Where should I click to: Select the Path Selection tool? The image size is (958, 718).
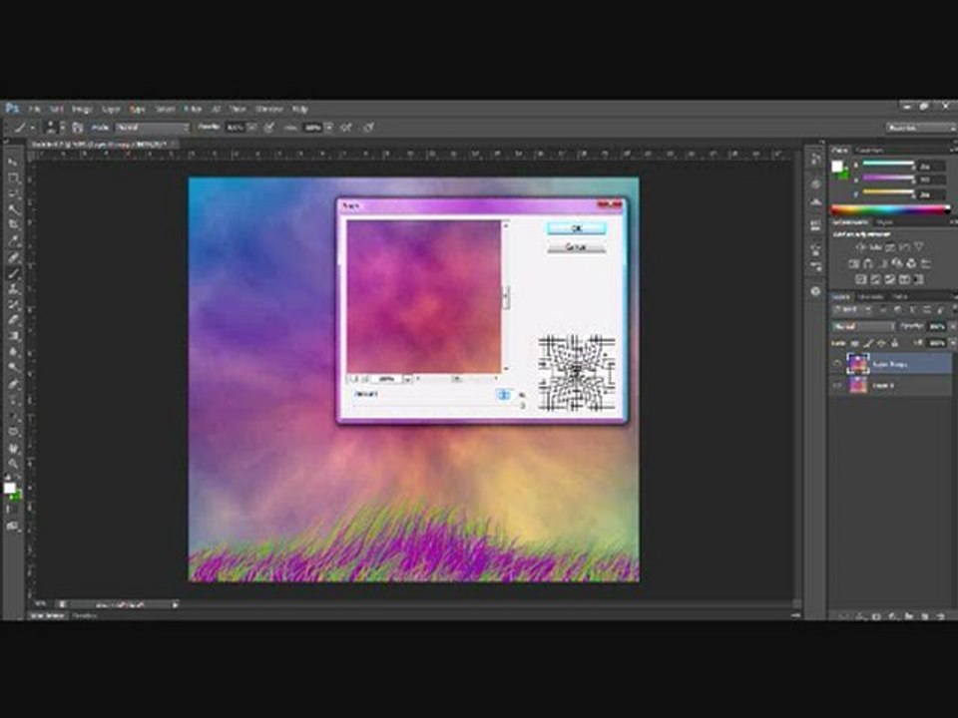click(x=13, y=416)
